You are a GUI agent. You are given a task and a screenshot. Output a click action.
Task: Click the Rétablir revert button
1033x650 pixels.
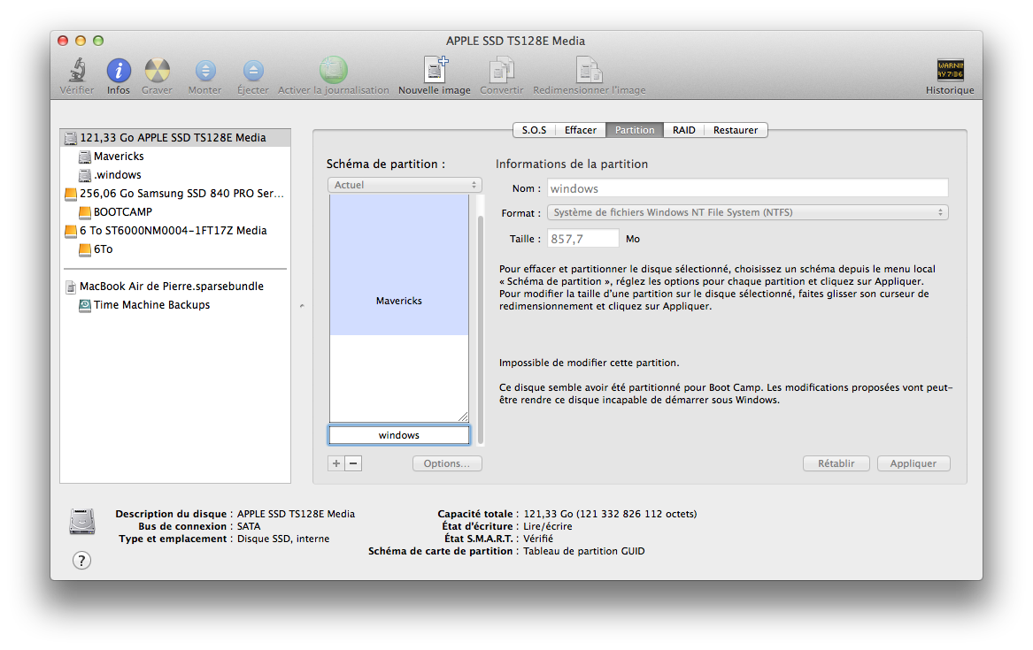tap(836, 463)
